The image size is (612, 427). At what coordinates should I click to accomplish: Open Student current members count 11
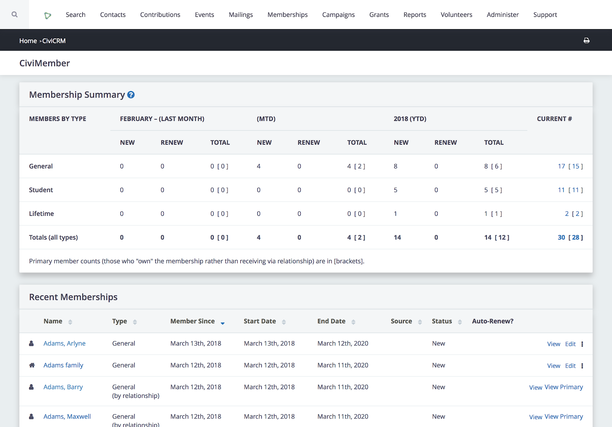[x=562, y=190]
